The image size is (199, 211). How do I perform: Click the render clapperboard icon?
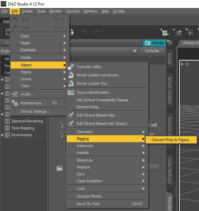pyautogui.click(x=60, y=168)
